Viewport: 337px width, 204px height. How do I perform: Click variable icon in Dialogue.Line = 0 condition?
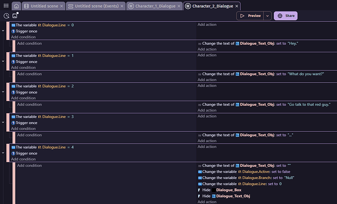point(13,25)
